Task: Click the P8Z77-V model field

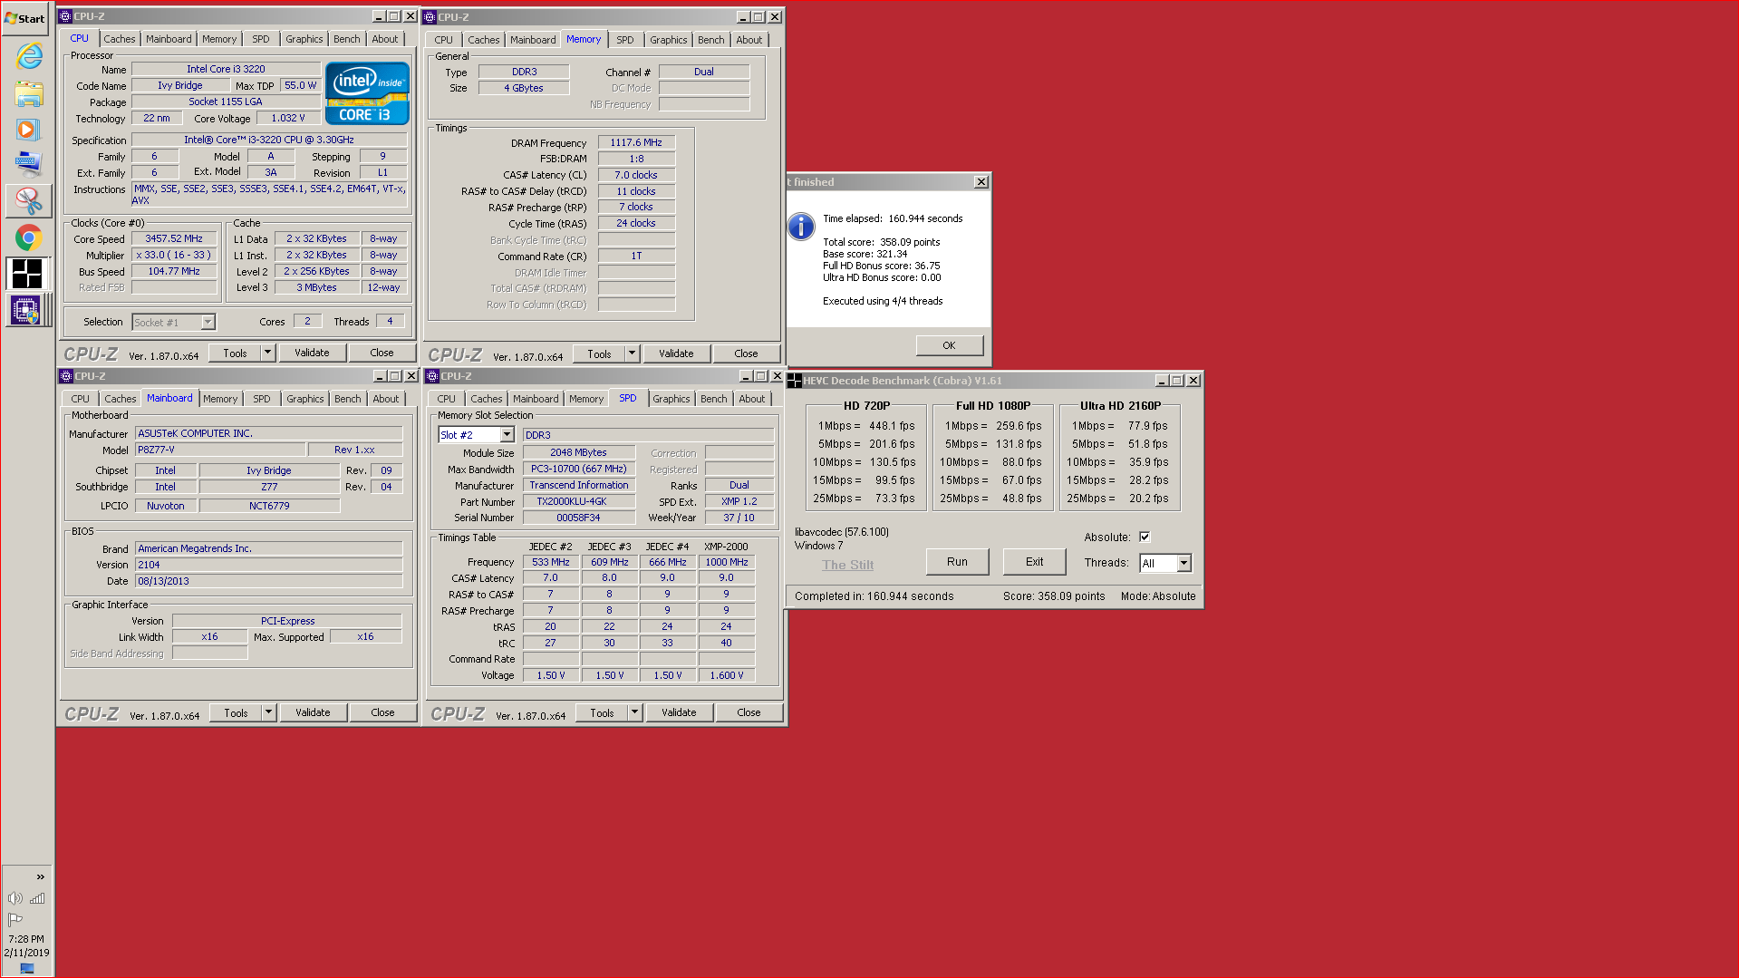Action: [x=220, y=450]
